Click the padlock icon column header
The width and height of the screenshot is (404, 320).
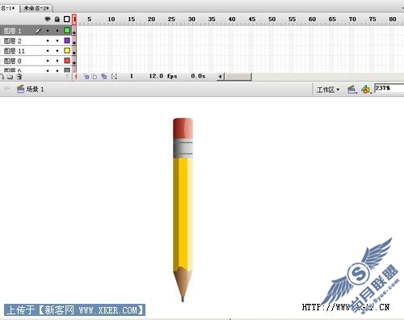coord(57,19)
